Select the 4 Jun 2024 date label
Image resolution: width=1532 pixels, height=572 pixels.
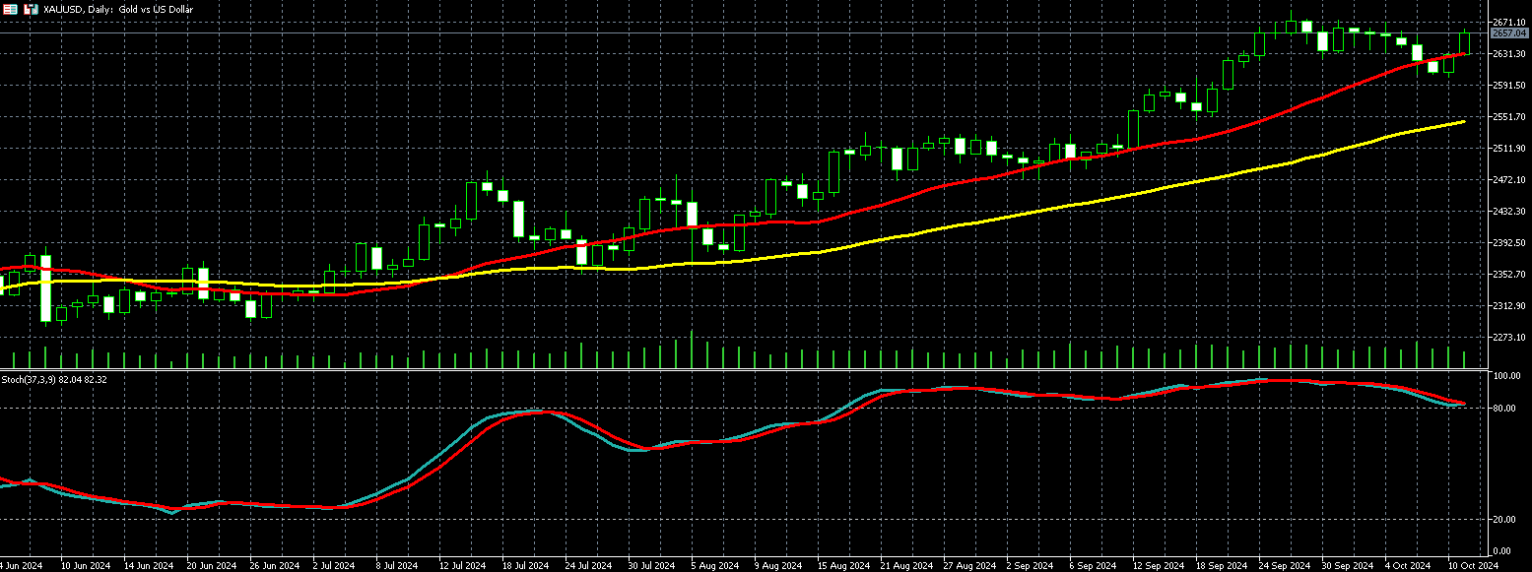point(20,566)
